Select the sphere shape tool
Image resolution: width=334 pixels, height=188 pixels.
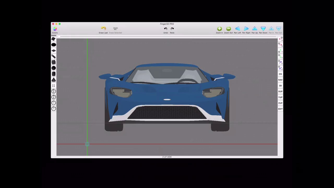click(x=53, y=68)
